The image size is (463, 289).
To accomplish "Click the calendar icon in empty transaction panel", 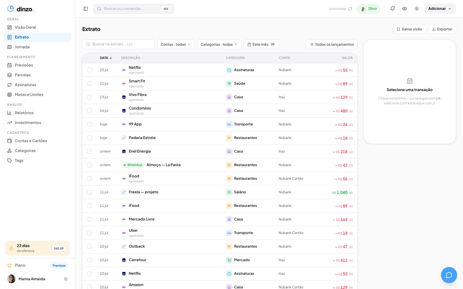I will [x=409, y=81].
